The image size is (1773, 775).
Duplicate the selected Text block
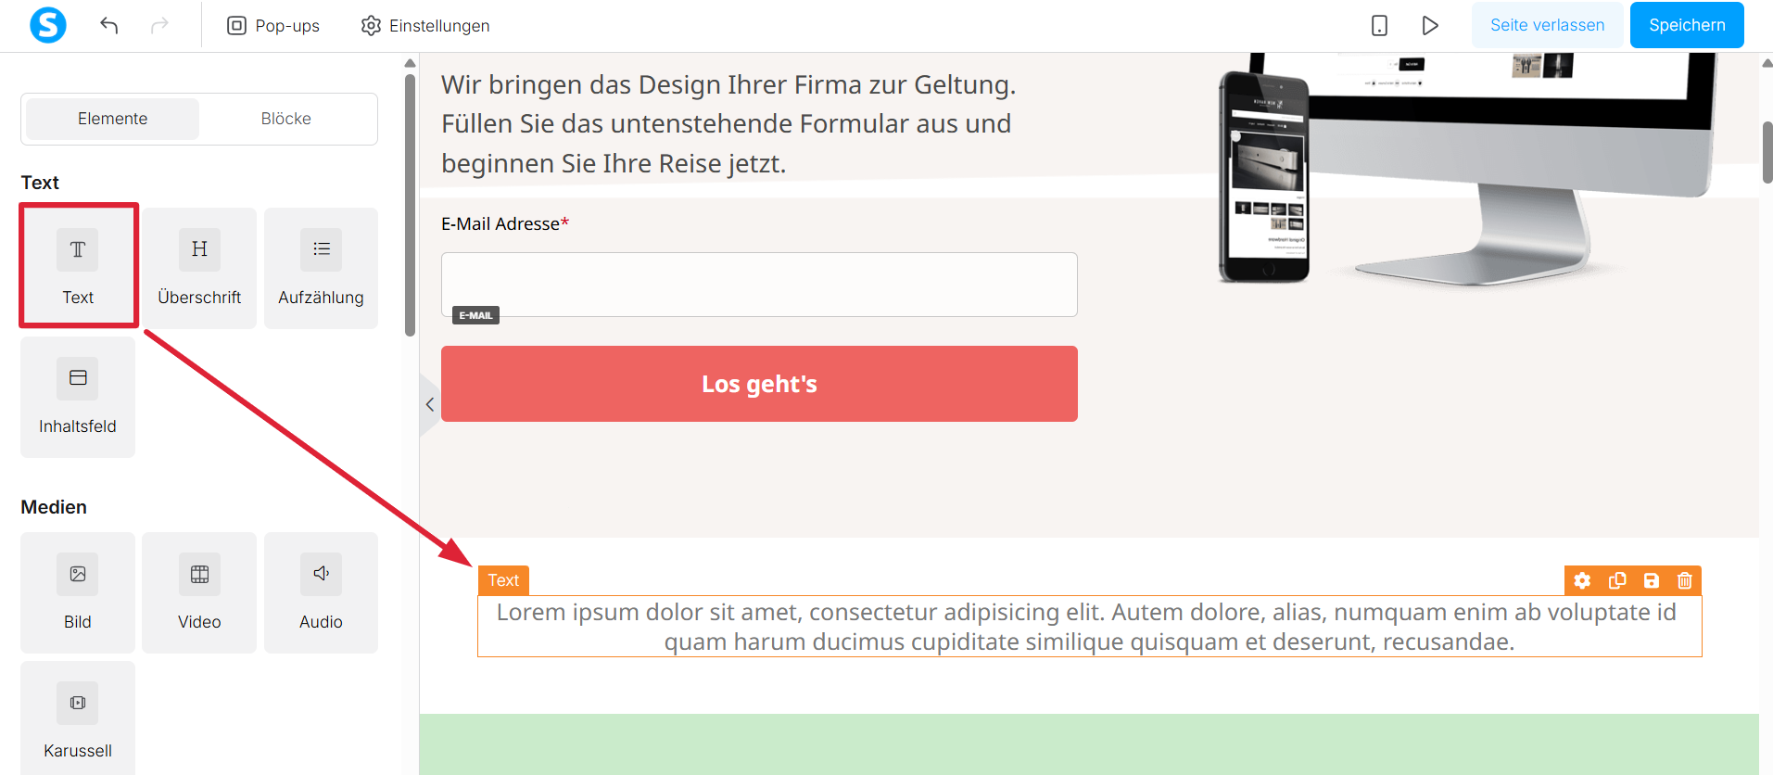click(x=1617, y=580)
